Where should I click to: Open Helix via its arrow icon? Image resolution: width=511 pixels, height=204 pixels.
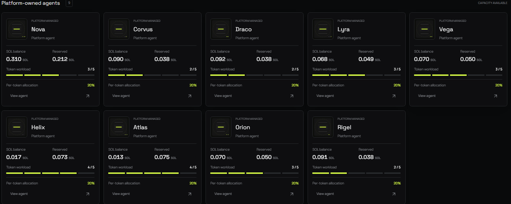pyautogui.click(x=88, y=194)
